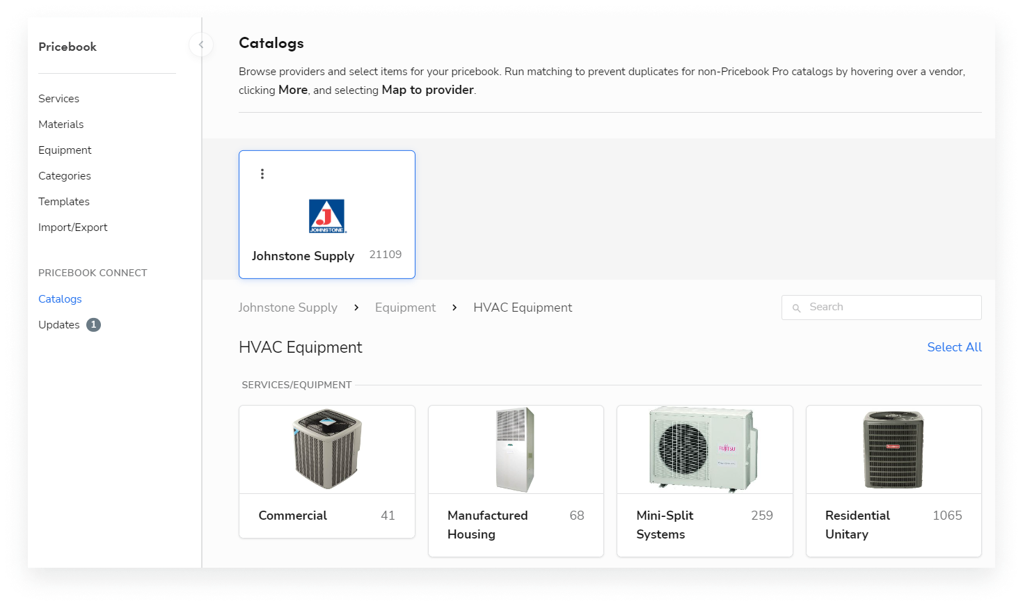1023x606 pixels.
Task: Click the chevron after Equipment breadcrumb
Action: point(454,308)
